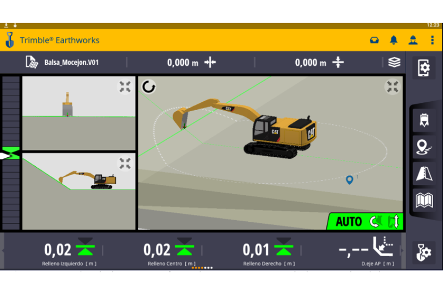Click the D.eje AP alignment offset icon
This screenshot has height=295, width=443.
click(383, 246)
